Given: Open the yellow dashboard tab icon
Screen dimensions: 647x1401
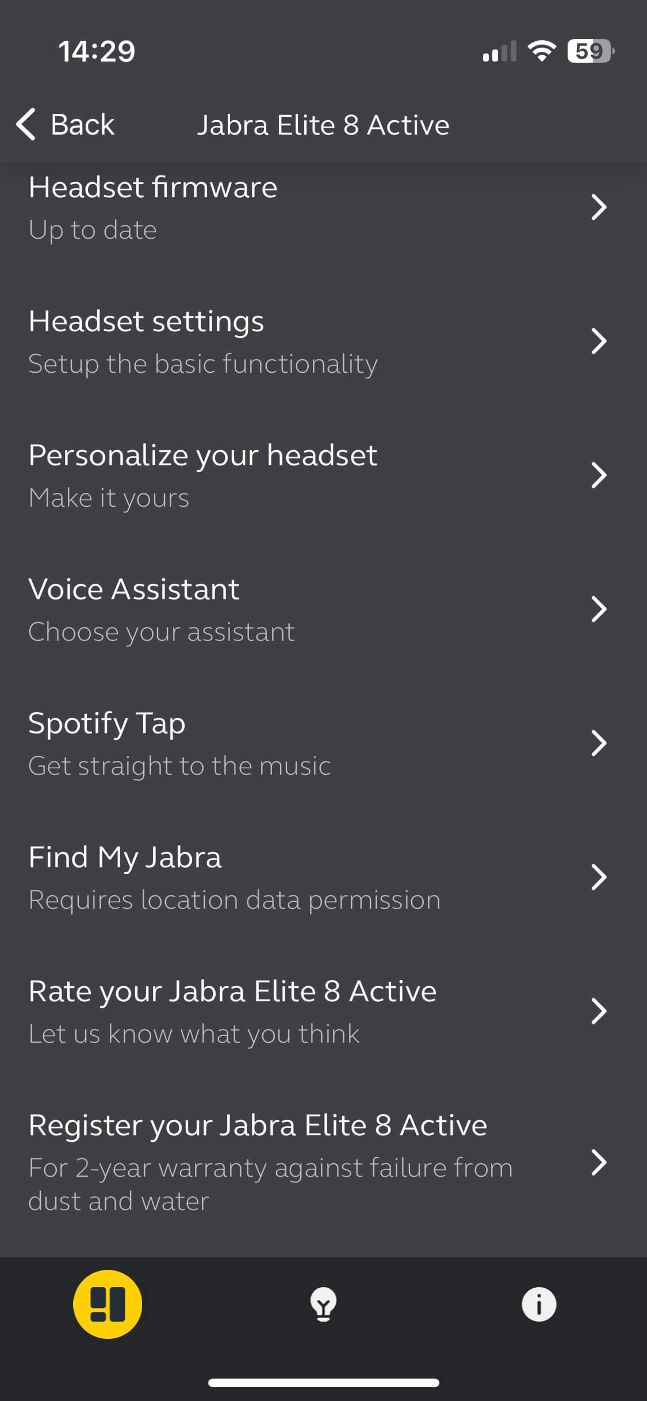Looking at the screenshot, I should click(108, 1304).
